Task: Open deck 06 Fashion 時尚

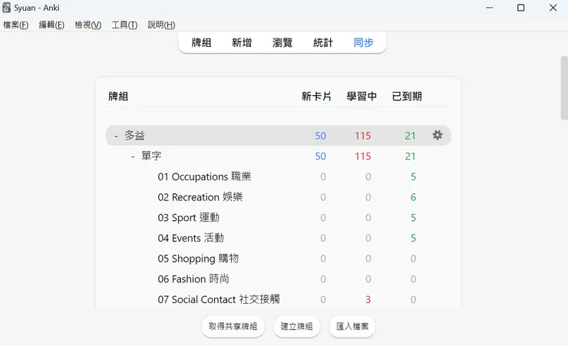Action: coord(193,279)
